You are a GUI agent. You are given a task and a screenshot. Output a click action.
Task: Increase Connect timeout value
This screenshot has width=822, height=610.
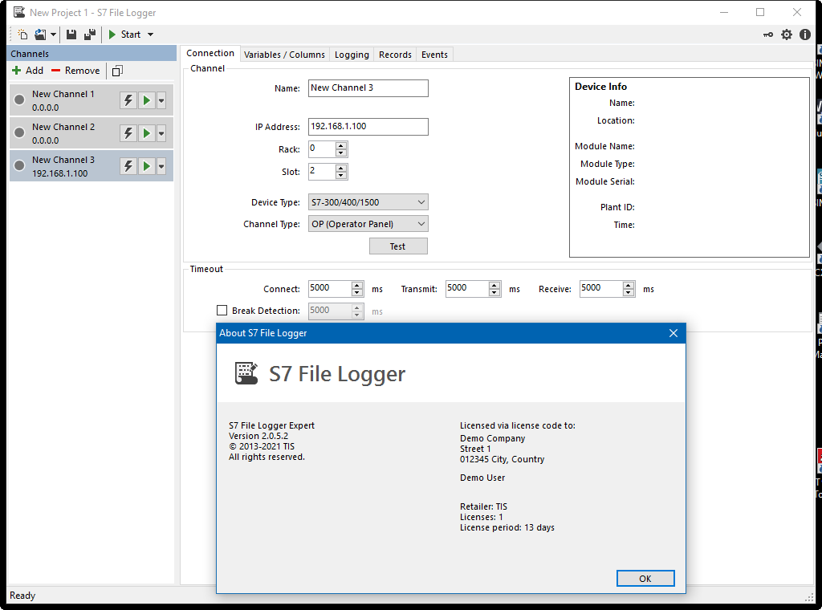(357, 285)
